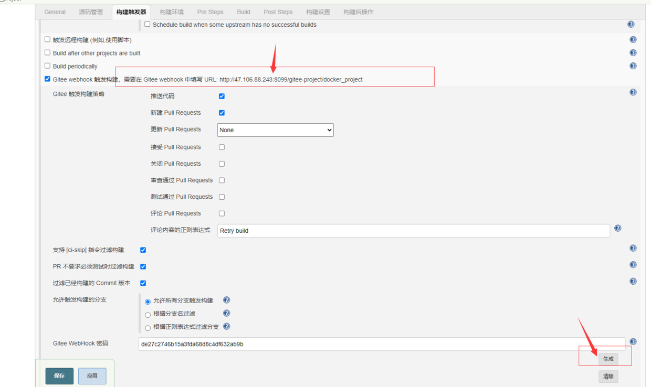The image size is (651, 387).
Task: Uncheck 推送代码 checkbox
Action: 222,96
